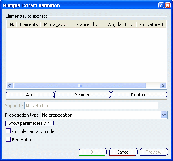Click the help question mark icon
Image resolution: width=173 pixels, height=161 pixels.
[161, 5]
